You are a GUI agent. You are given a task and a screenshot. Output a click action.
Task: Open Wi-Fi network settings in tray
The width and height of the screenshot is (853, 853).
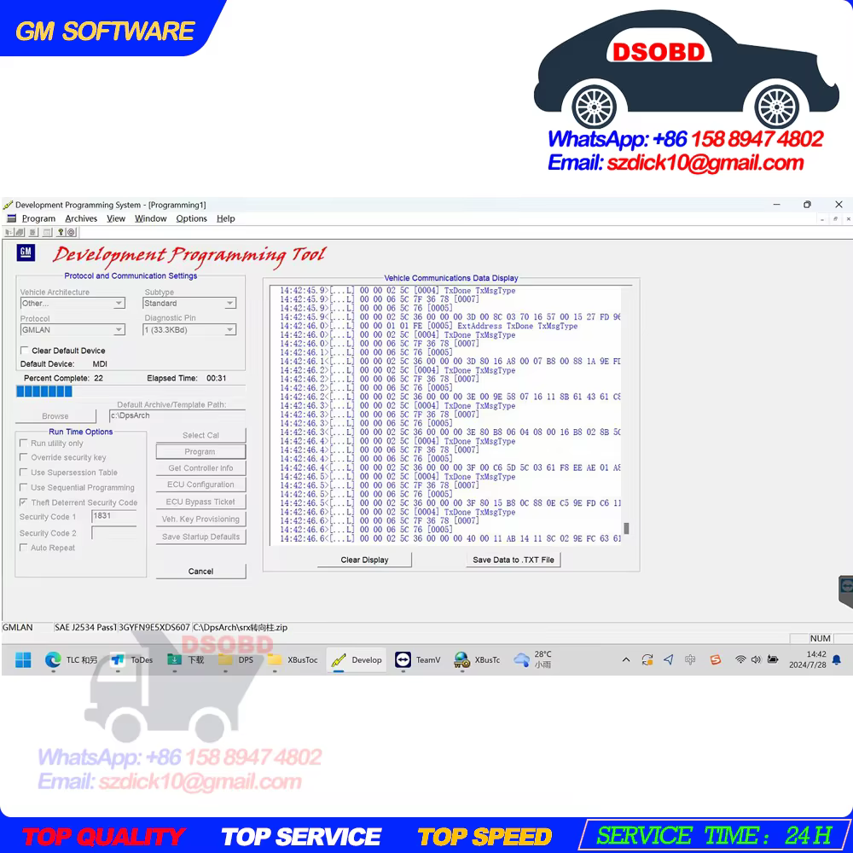[740, 660]
